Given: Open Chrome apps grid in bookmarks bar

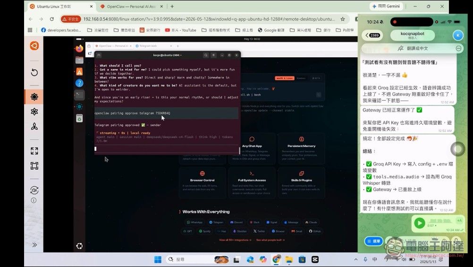Looking at the screenshot, I should pos(30,30).
